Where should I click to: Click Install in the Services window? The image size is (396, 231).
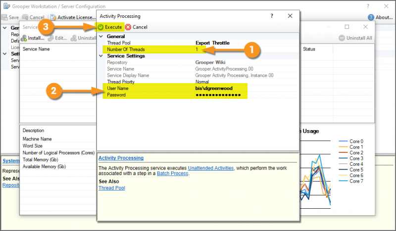pyautogui.click(x=33, y=38)
